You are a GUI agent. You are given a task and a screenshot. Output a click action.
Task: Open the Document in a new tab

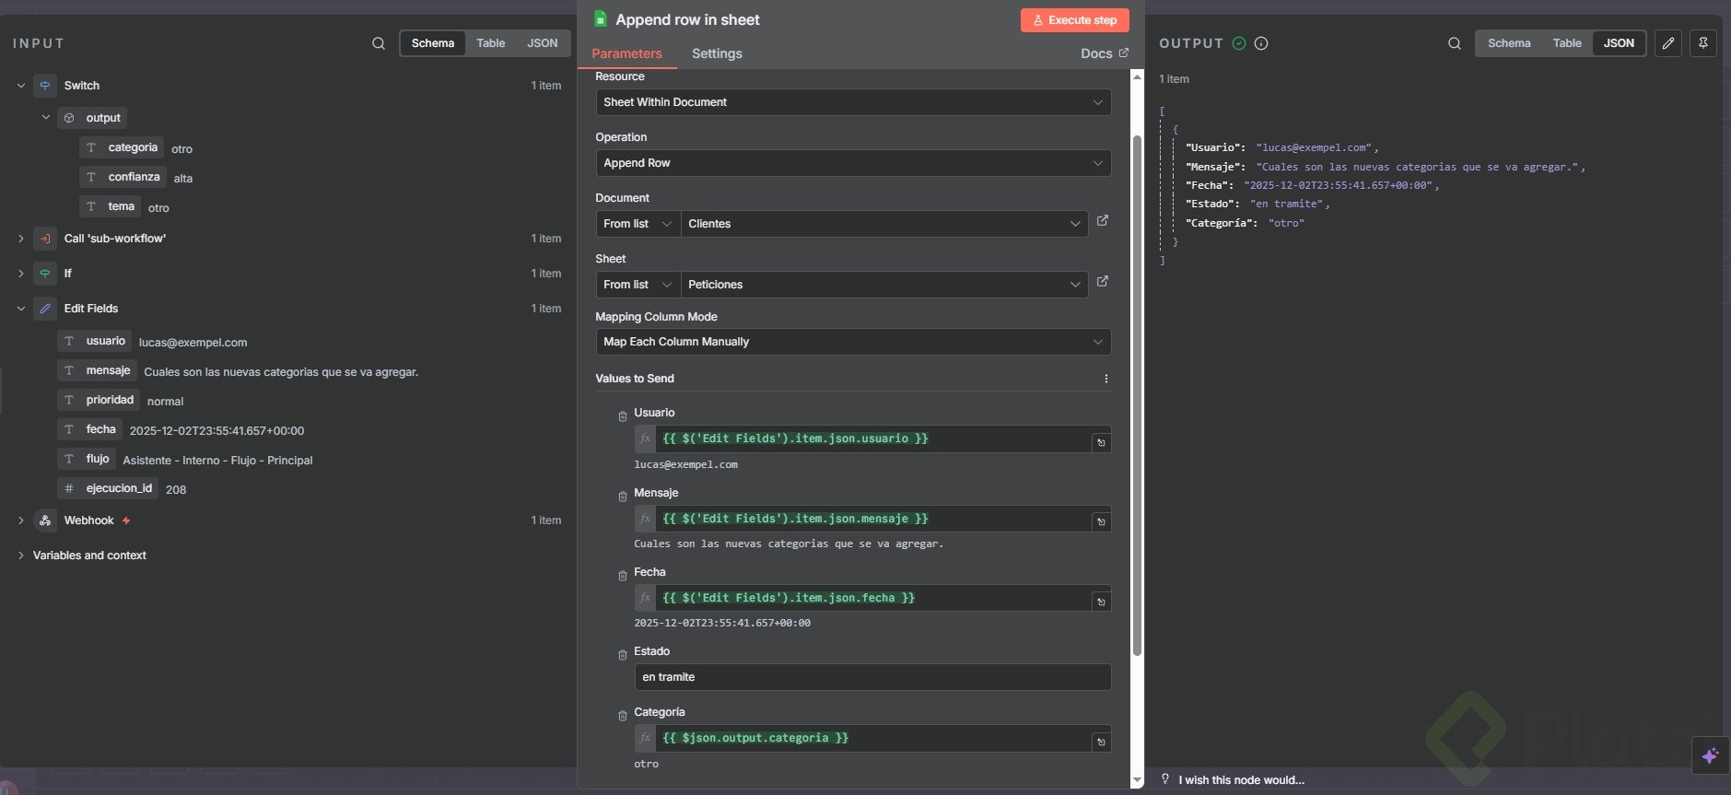pos(1102,221)
